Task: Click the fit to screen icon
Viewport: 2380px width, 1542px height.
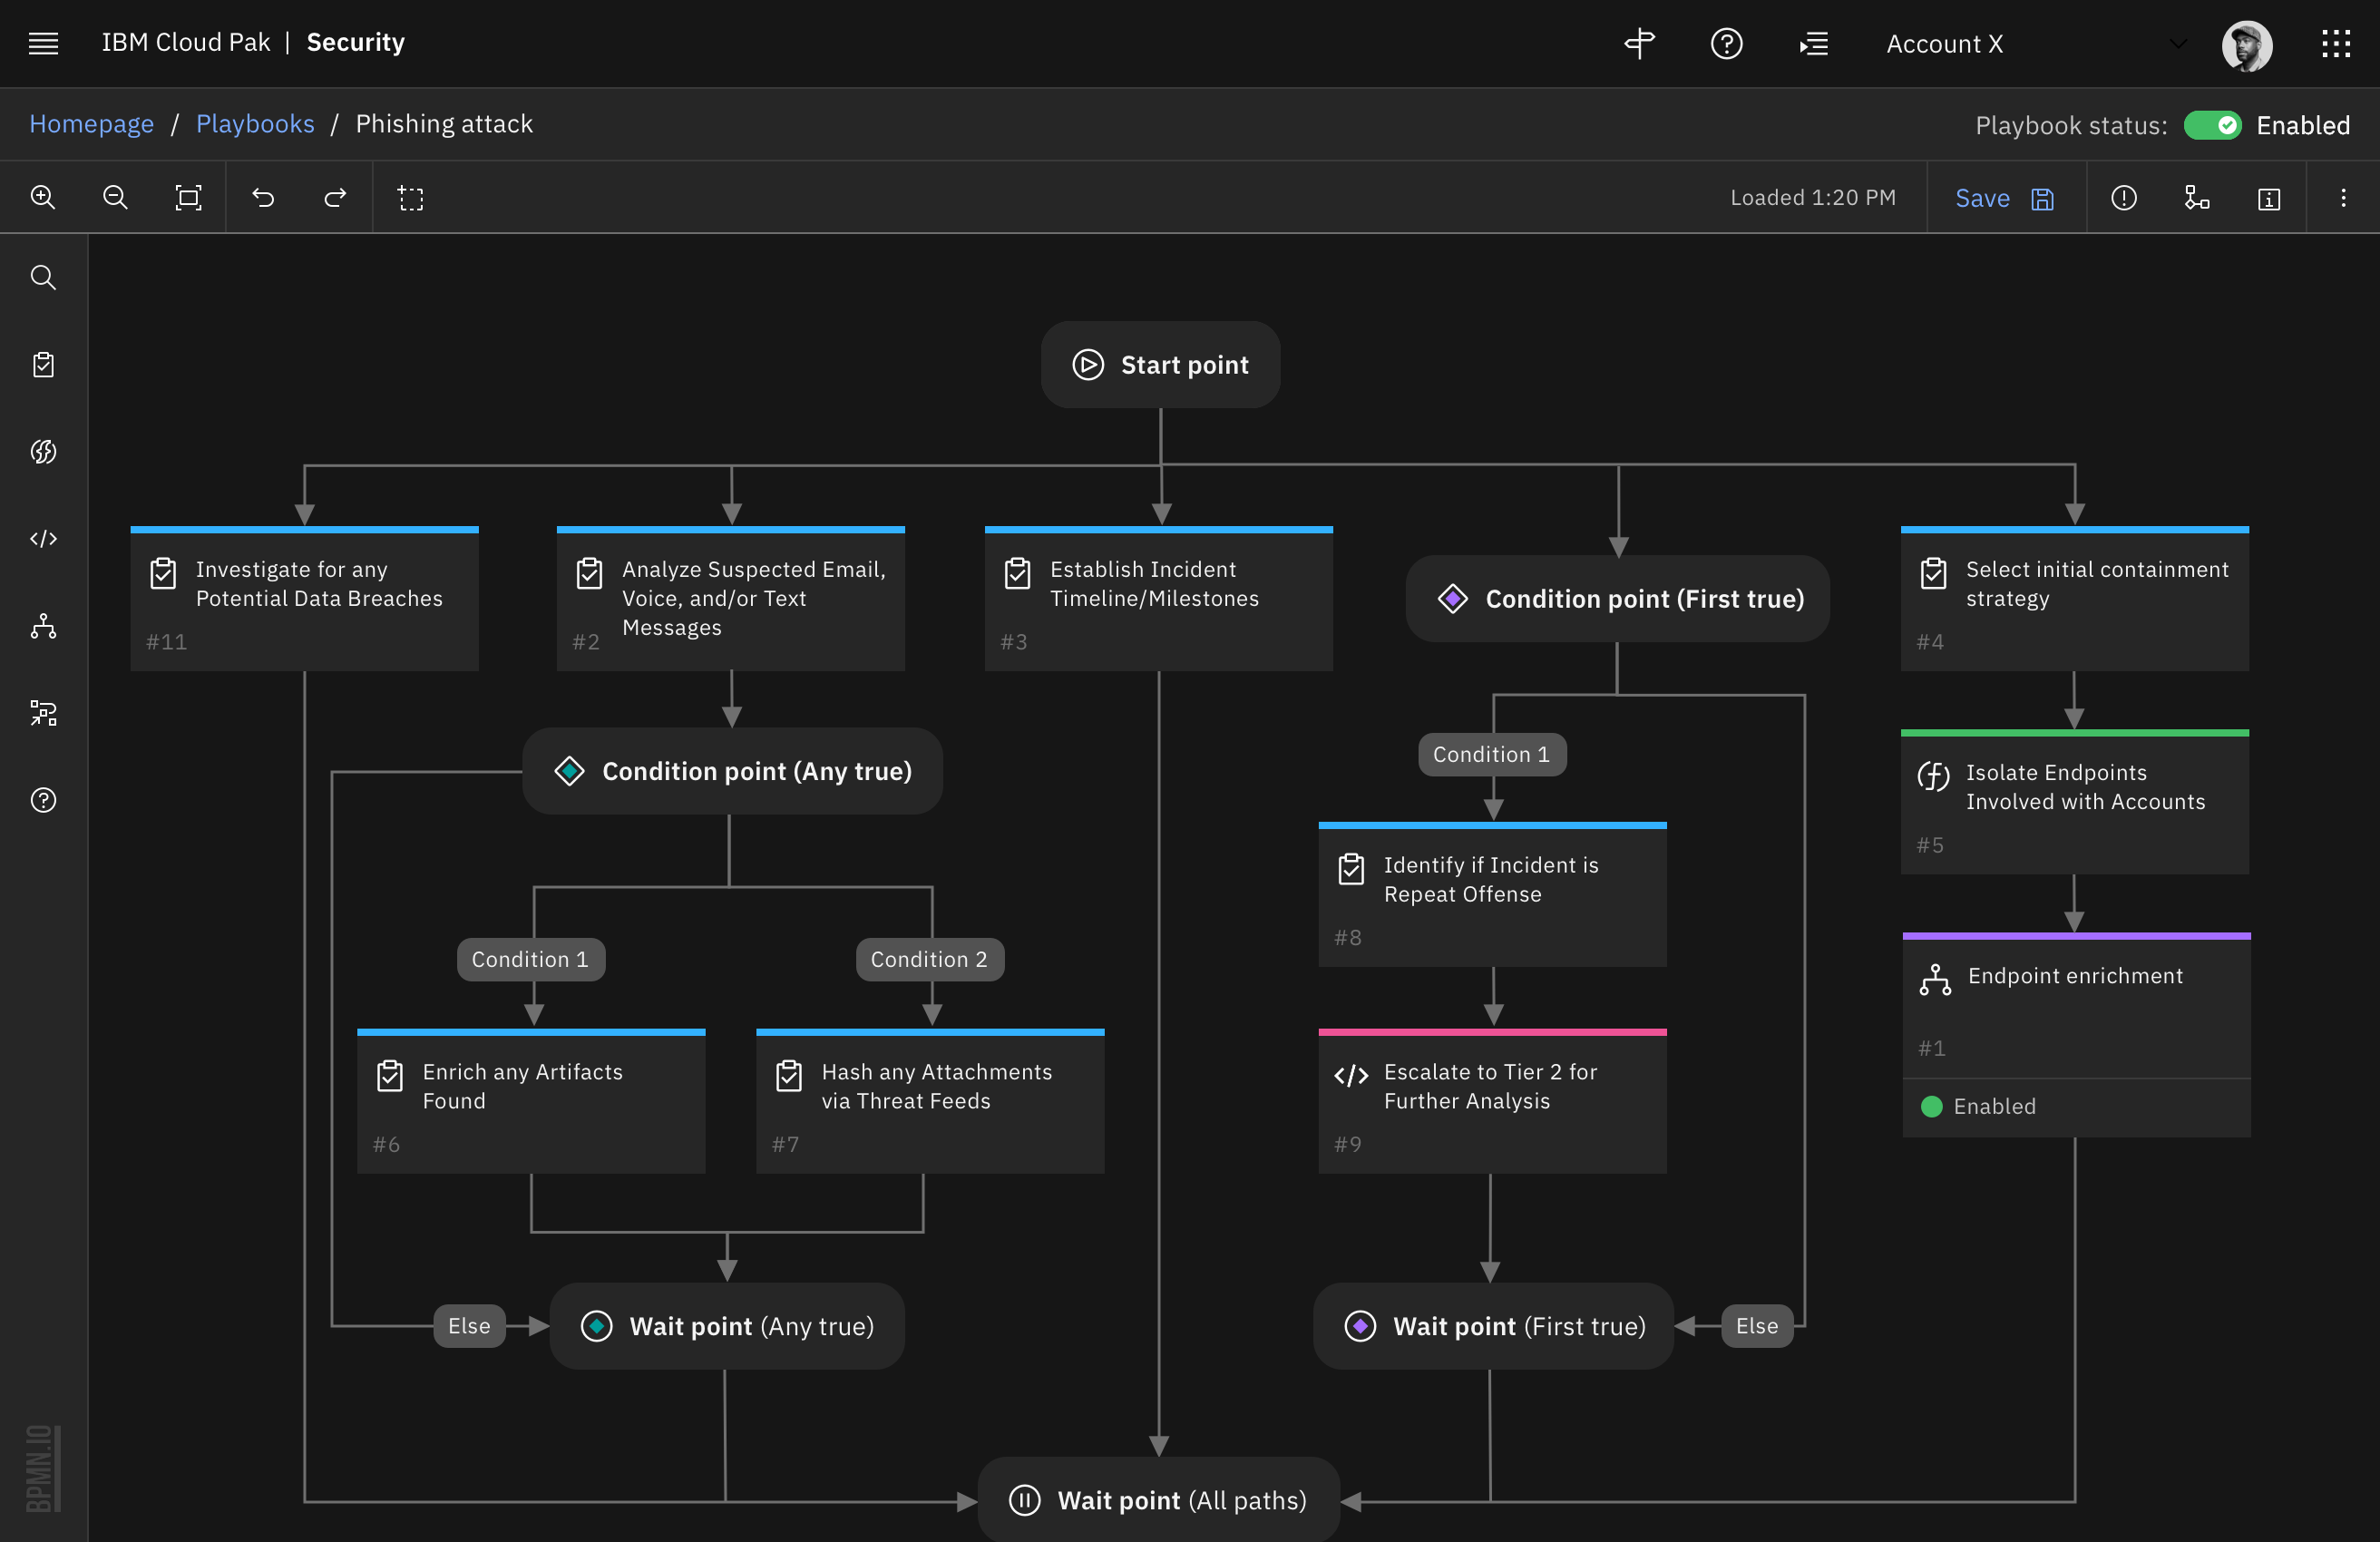Action: pos(188,198)
